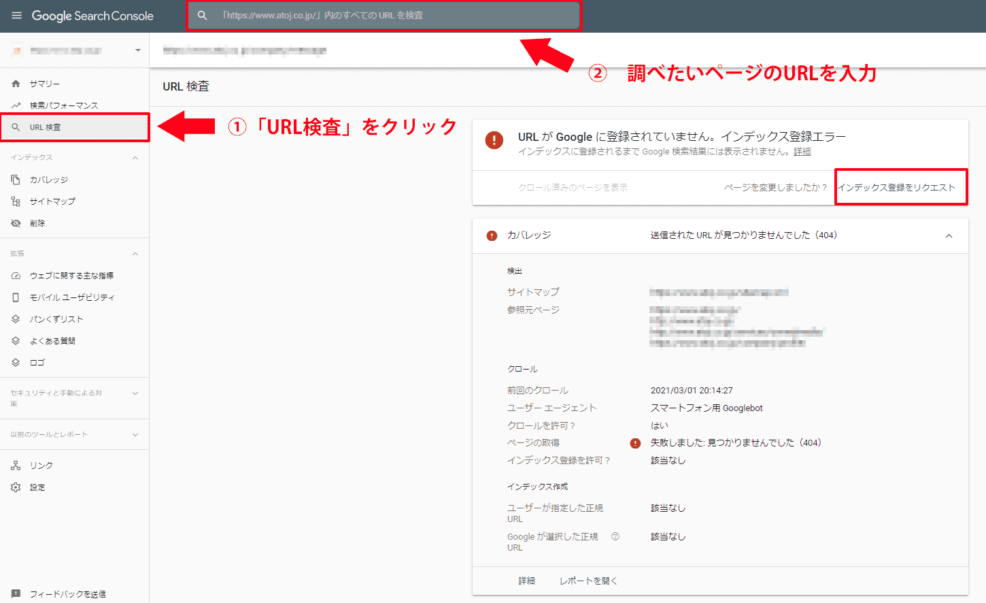
Task: Click the feedback icon at sidebar bottom
Action: [x=16, y=594]
